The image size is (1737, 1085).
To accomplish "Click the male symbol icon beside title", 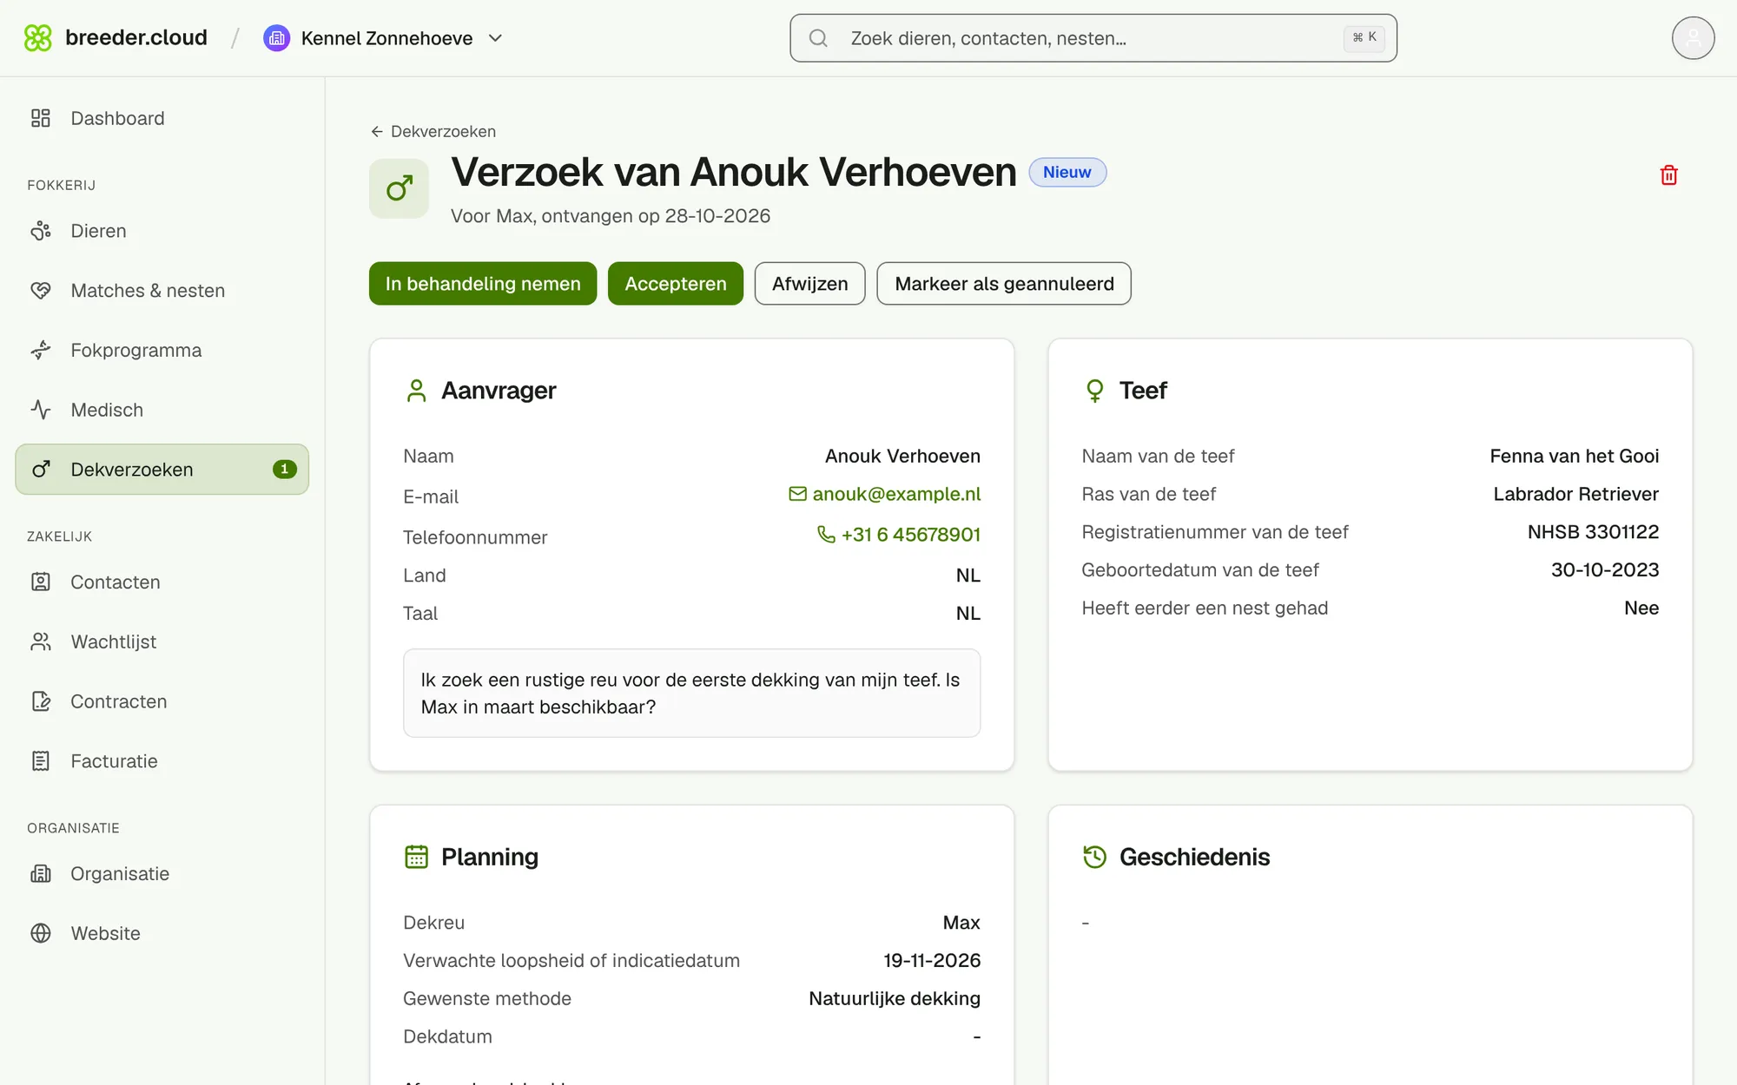I will pos(399,188).
